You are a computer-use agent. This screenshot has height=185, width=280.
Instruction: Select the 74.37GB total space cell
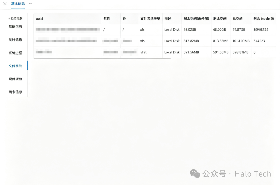click(x=239, y=30)
